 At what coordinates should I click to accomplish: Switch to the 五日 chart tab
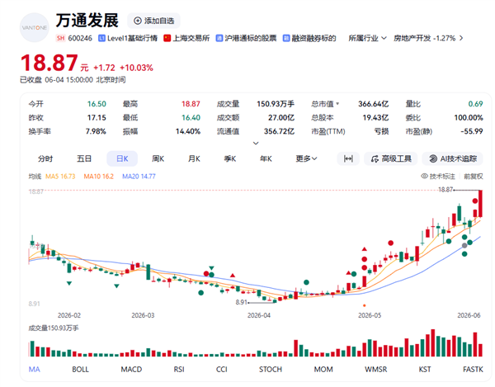[x=84, y=158]
